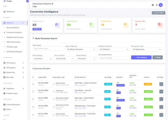This screenshot has width=168, height=120.
Task: Click the Run Analysis button
Action: (141, 58)
